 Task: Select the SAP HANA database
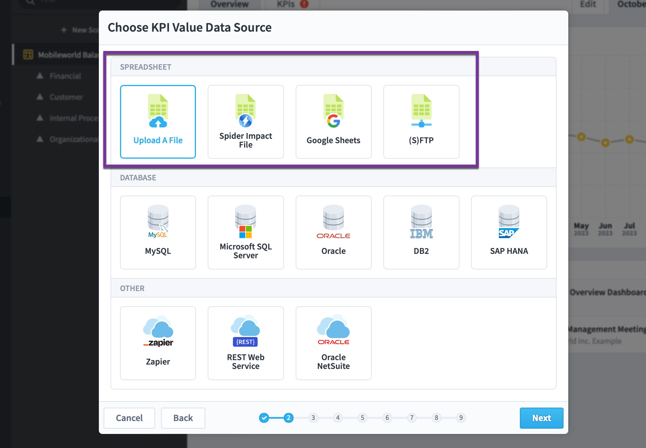(x=509, y=232)
